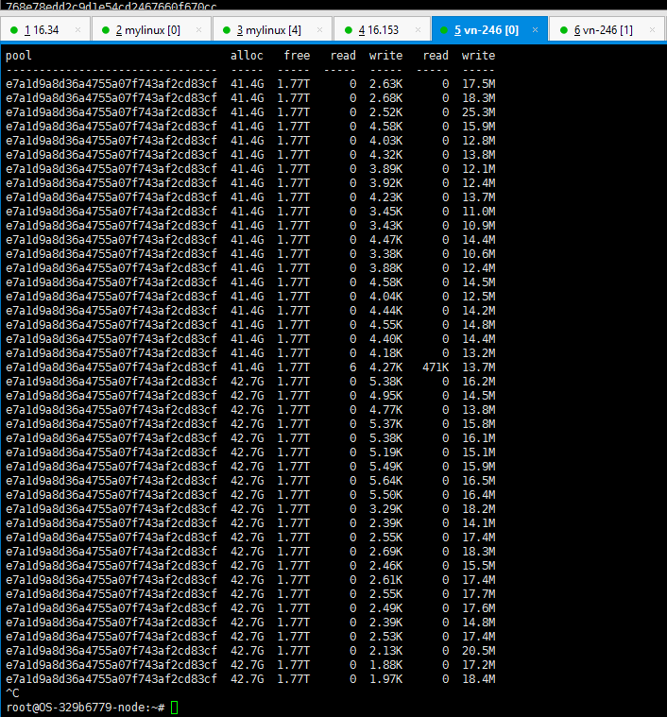
Task: Click the '12.5M' write bandwidth value
Action: (479, 297)
